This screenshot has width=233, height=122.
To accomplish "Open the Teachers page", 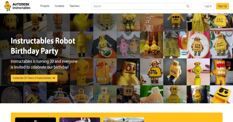I will [74, 6].
